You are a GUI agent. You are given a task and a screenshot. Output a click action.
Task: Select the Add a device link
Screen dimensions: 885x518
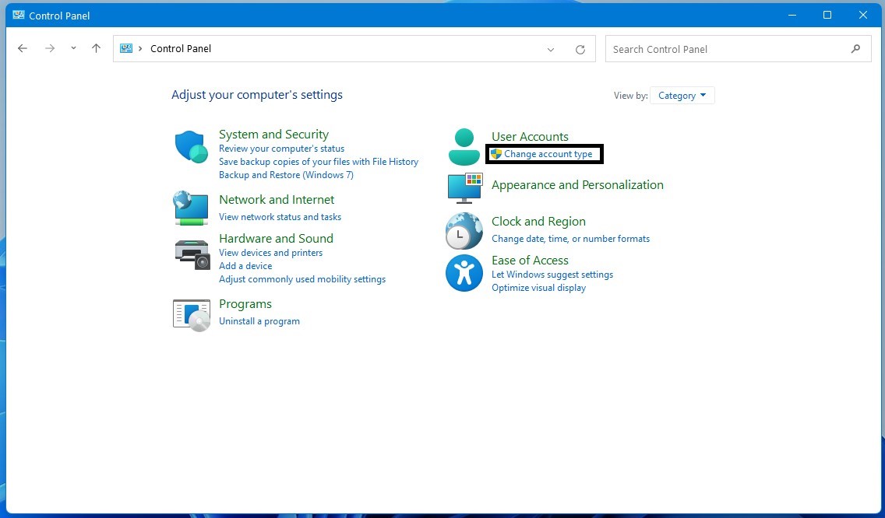coord(245,265)
